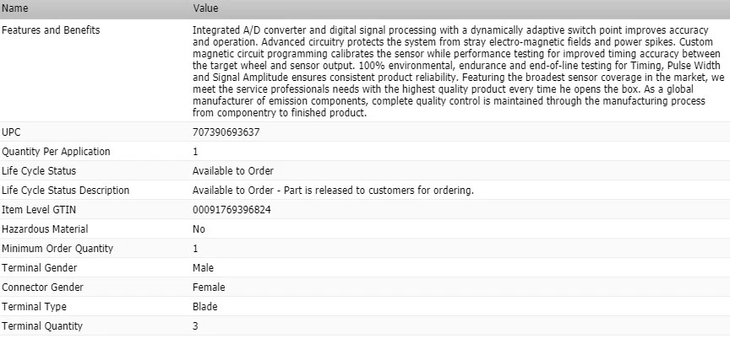Click the UPC row label
This screenshot has height=344, width=730.
(x=13, y=132)
